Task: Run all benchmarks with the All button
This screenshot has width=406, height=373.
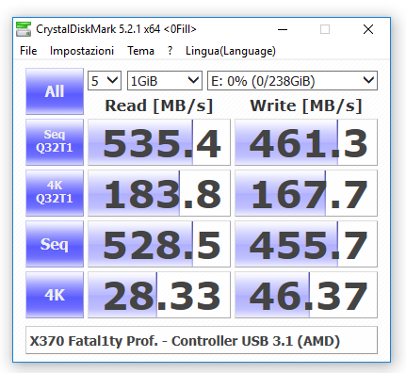Action: [55, 91]
